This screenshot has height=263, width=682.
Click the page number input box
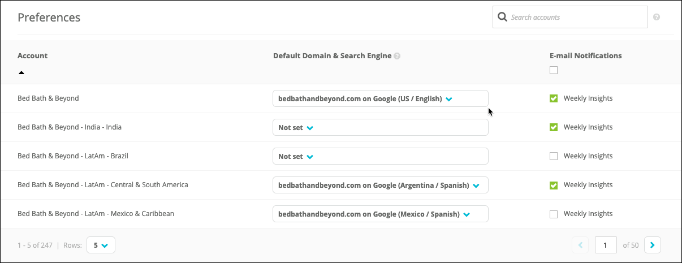coord(606,245)
